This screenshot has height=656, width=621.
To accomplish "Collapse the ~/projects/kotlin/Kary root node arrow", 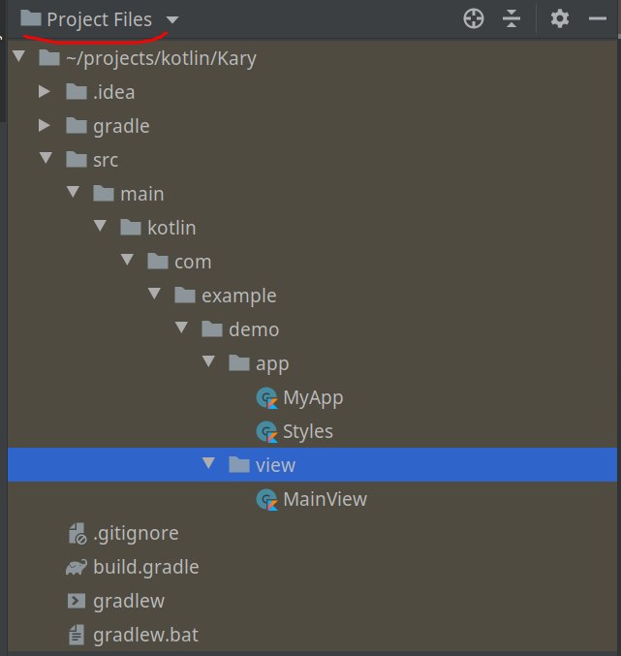I will click(18, 56).
